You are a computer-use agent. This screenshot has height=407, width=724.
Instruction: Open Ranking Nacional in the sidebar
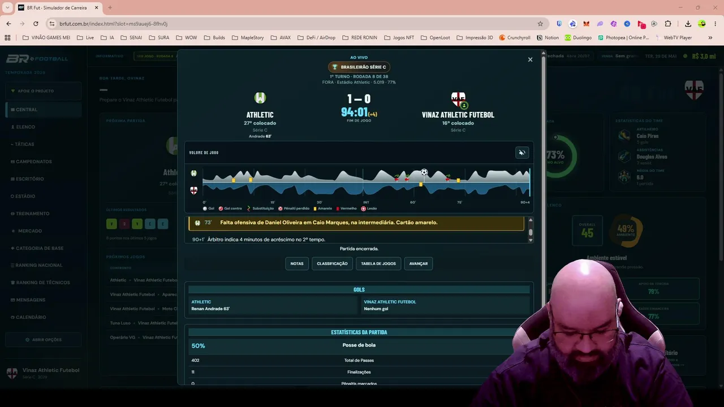click(44, 265)
